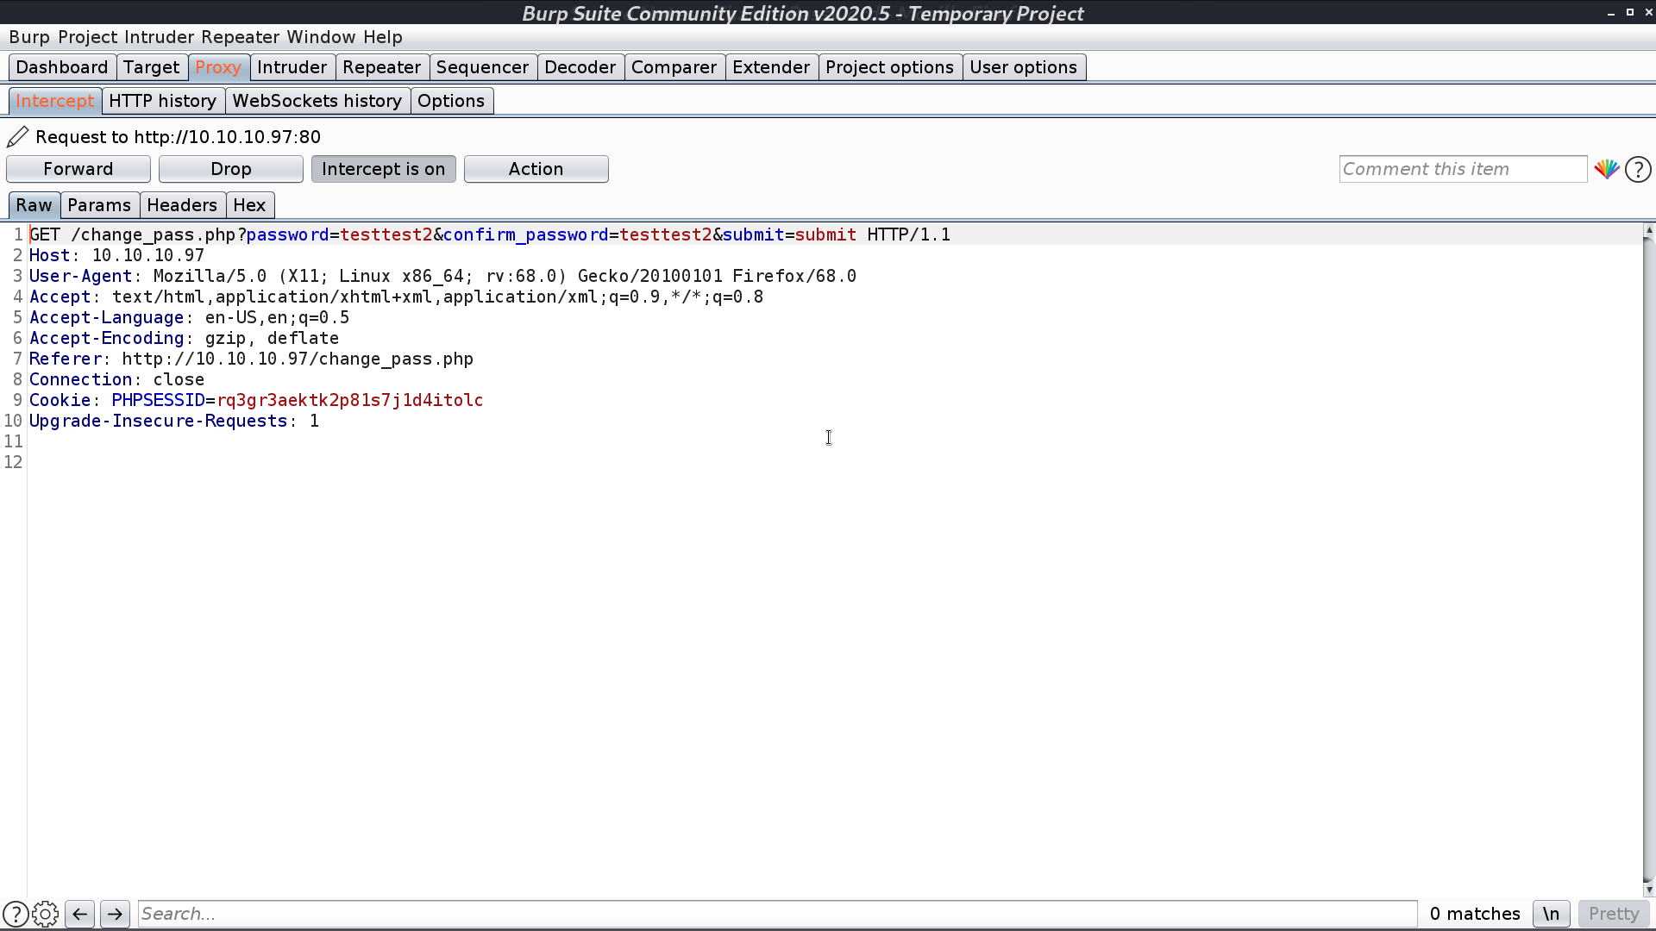
Task: Switch to the Intruder tool tab
Action: [292, 67]
